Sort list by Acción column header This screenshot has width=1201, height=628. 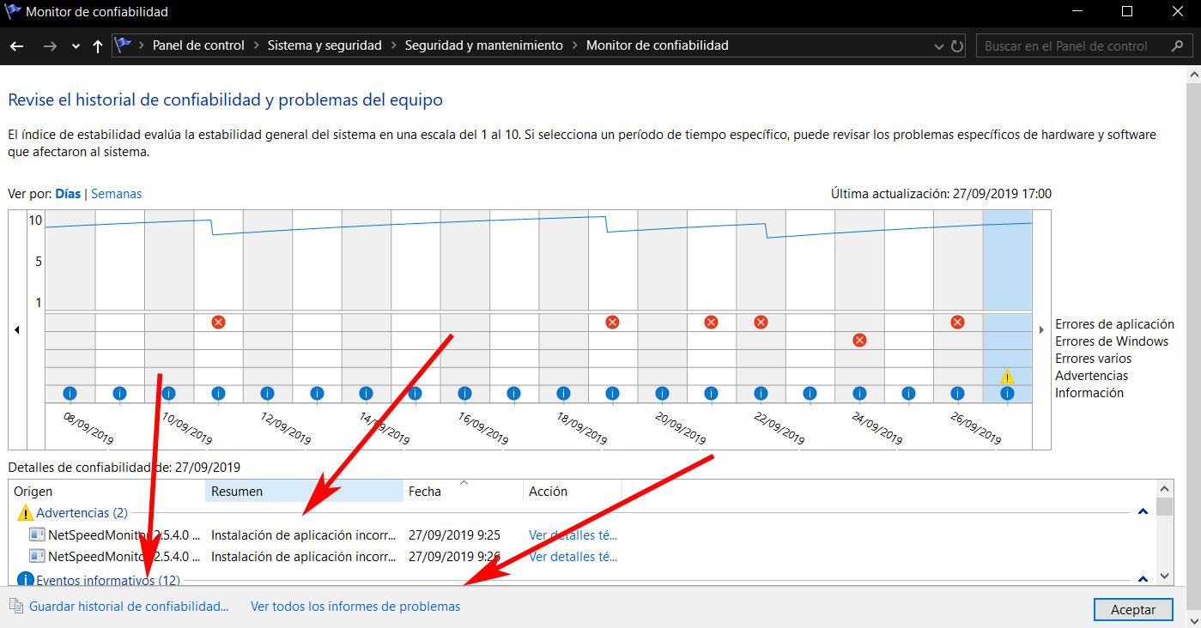click(573, 492)
